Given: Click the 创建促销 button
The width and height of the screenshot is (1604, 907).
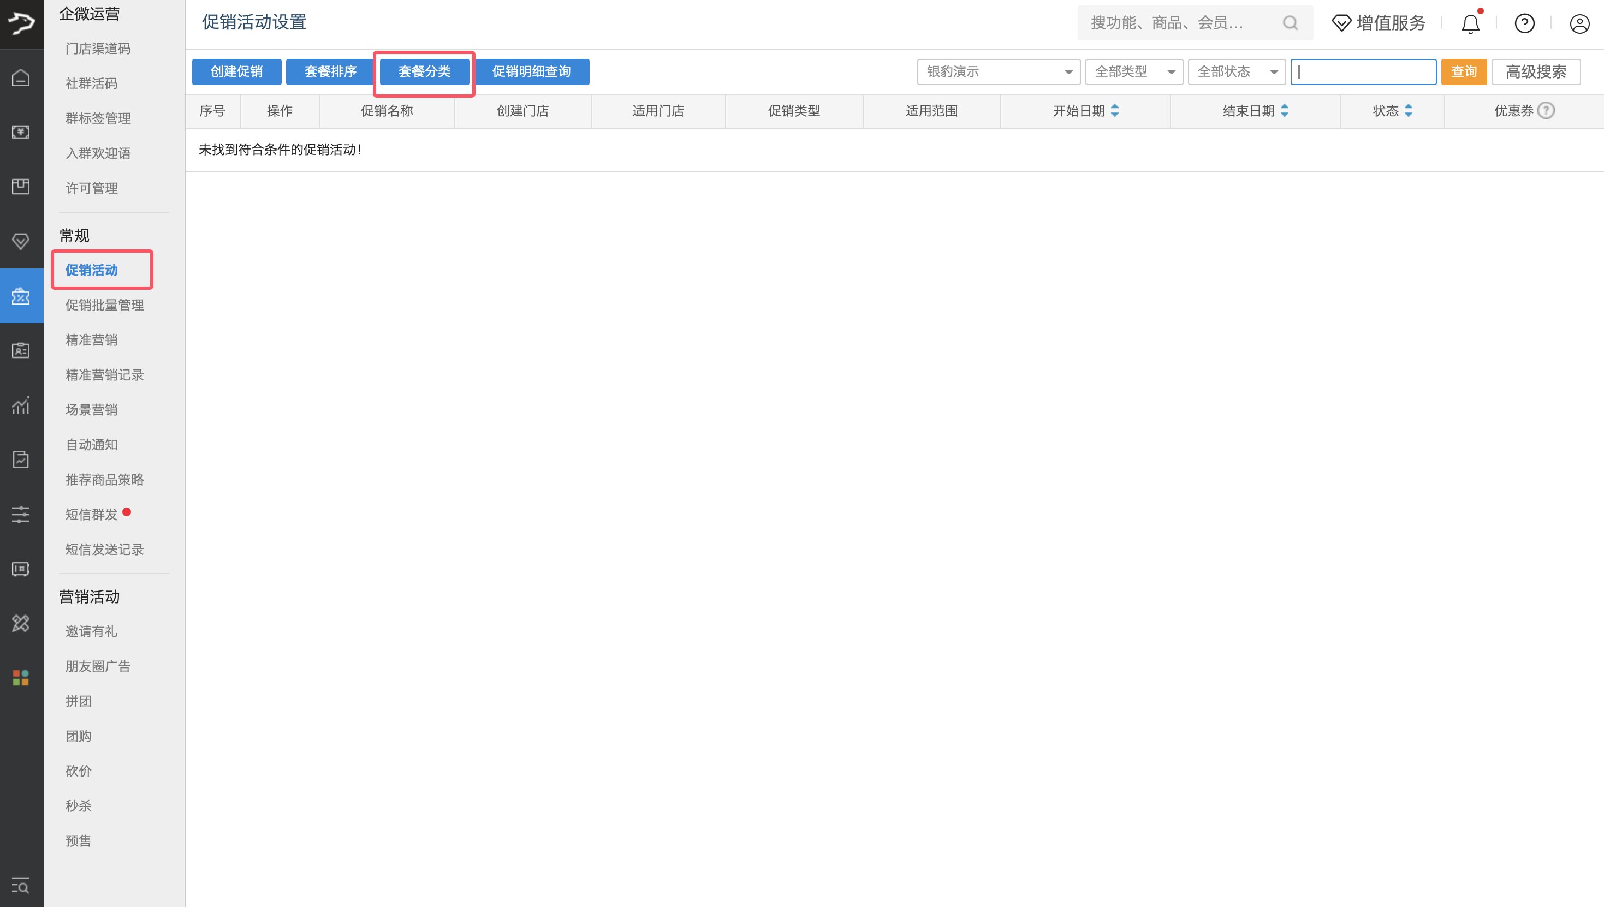Looking at the screenshot, I should (237, 71).
